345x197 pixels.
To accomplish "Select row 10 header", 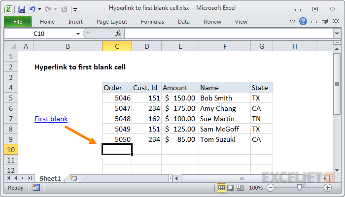I will pos(11,150).
